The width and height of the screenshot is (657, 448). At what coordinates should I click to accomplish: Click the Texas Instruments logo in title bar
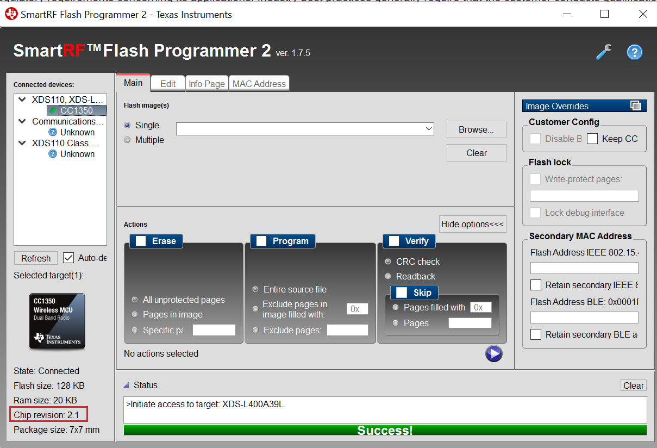point(11,15)
